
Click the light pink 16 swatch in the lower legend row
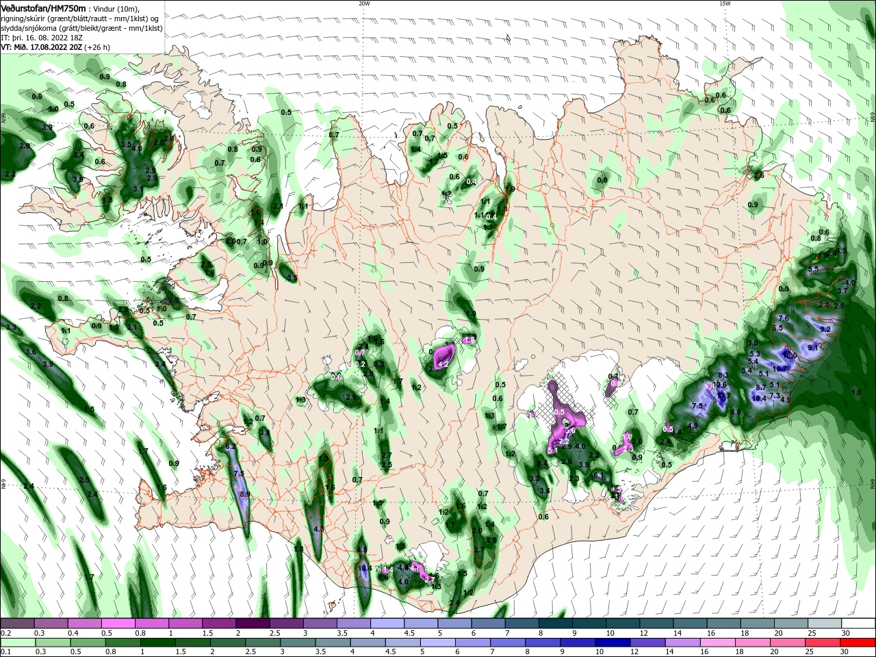click(x=718, y=642)
